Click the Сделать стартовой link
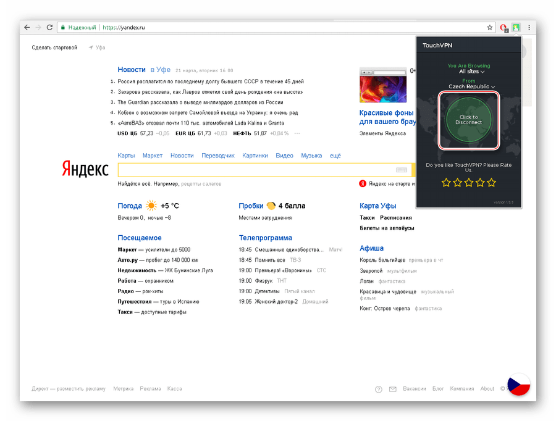The height and width of the screenshot is (421, 556). [x=54, y=48]
